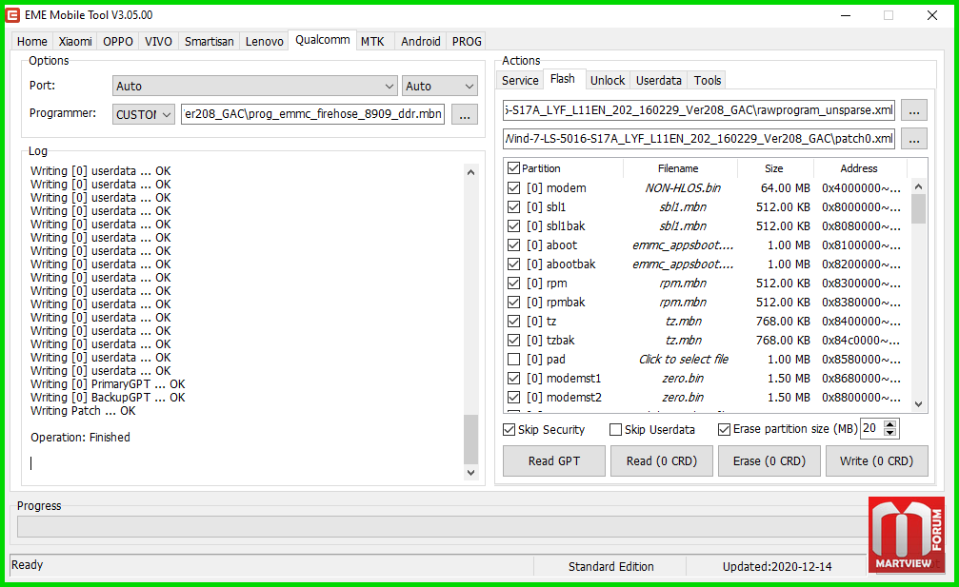Click the Size column header
The height and width of the screenshot is (587, 959).
pos(775,168)
